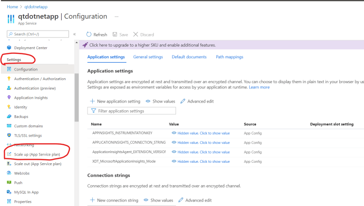Reveal hidden value of ApplicationInsightsAgent_EXTENSION_VERSION
This screenshot has height=206, width=364.
click(201, 152)
